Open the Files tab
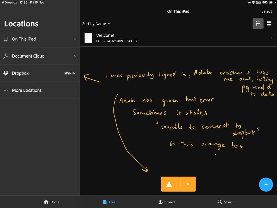The width and height of the screenshot is (277, 208). 109,202
